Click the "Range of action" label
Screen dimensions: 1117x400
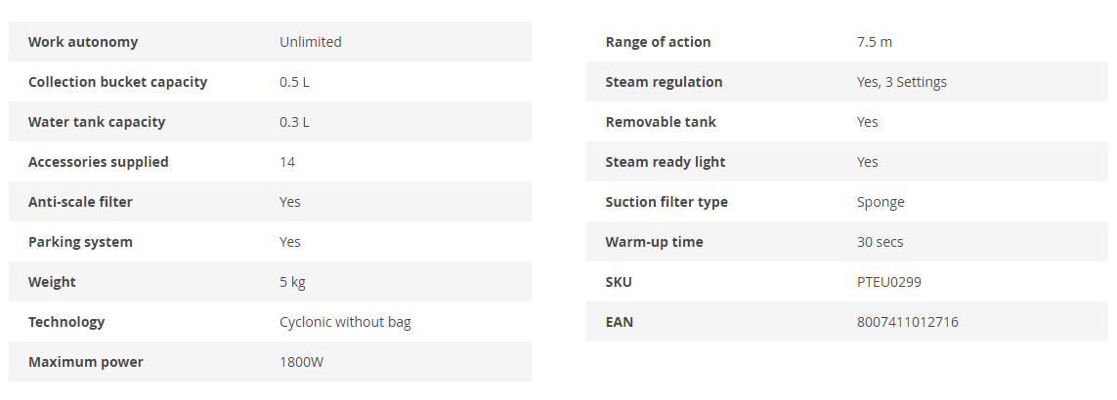click(658, 42)
